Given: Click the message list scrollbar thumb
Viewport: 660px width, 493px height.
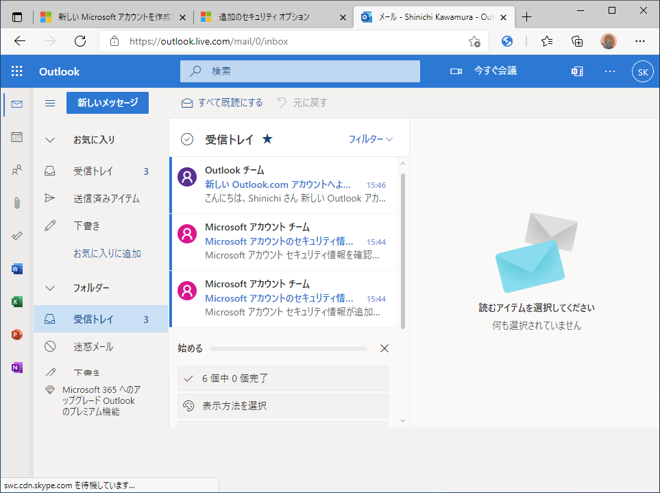Looking at the screenshot, I should click(x=403, y=251).
